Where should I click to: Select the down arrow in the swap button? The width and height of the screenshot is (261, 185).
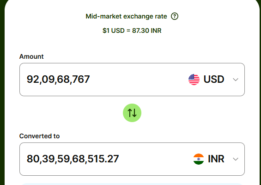click(134, 113)
